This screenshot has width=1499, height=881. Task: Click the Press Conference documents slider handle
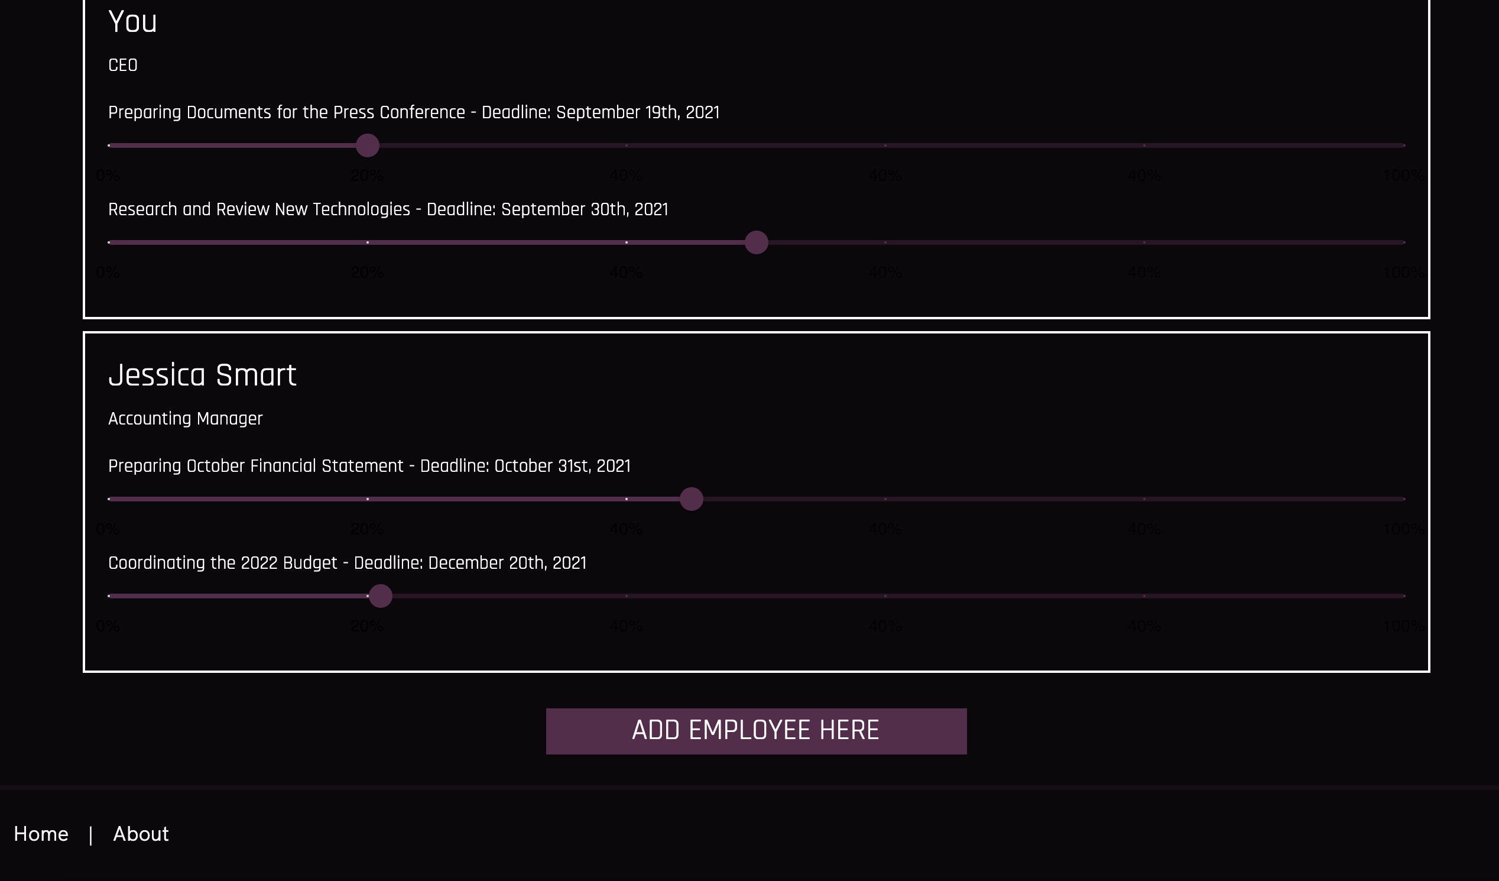(367, 145)
